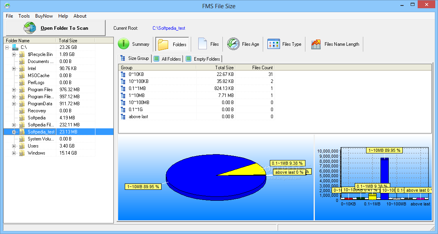Sort by Files Count column header
The image size is (438, 234).
point(255,68)
